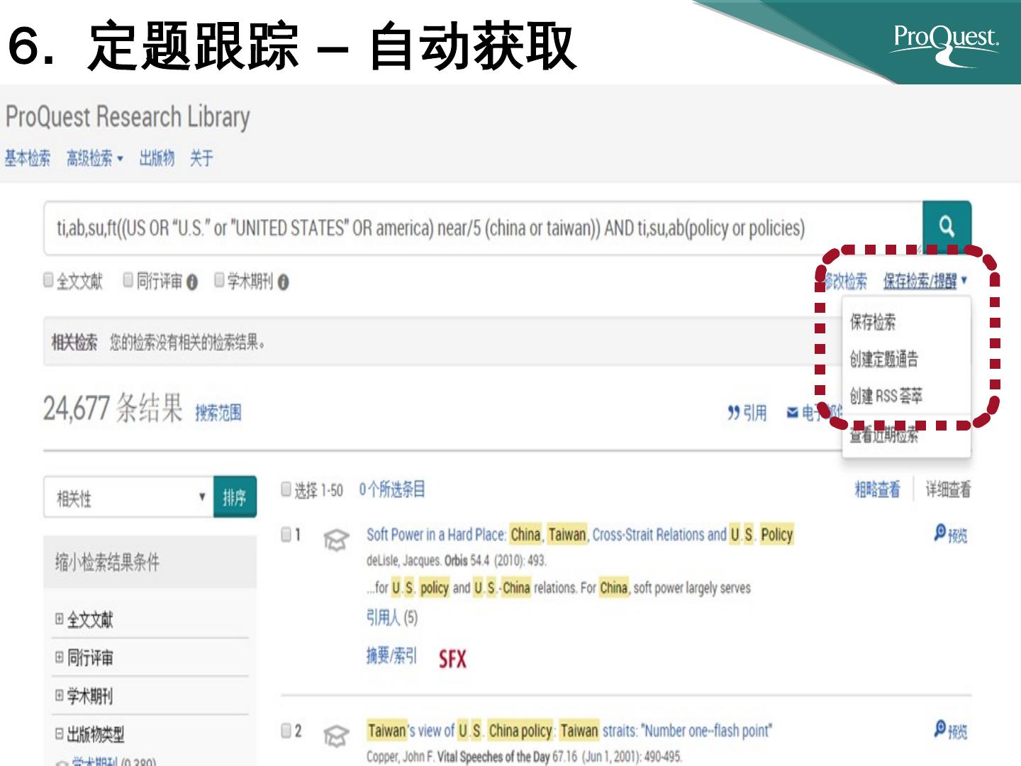Open the 相关性 sort order dropdown
Viewport: 1021px width, 766px height.
(x=128, y=497)
